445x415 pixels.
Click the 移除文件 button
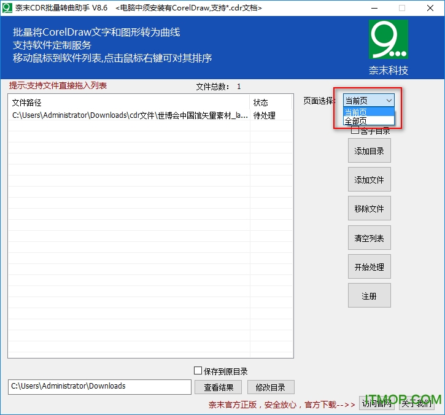click(x=369, y=209)
